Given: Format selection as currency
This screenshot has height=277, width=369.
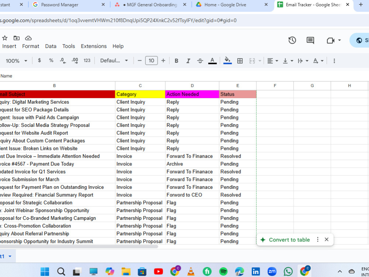Looking at the screenshot, I should point(39,61).
